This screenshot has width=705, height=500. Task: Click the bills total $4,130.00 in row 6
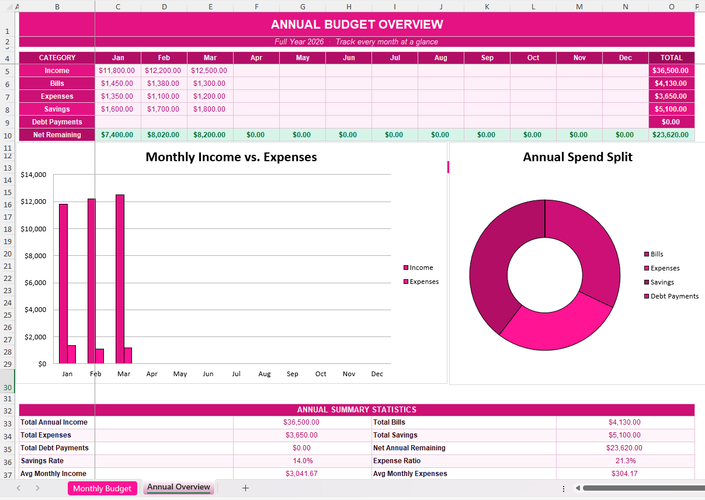pyautogui.click(x=671, y=84)
